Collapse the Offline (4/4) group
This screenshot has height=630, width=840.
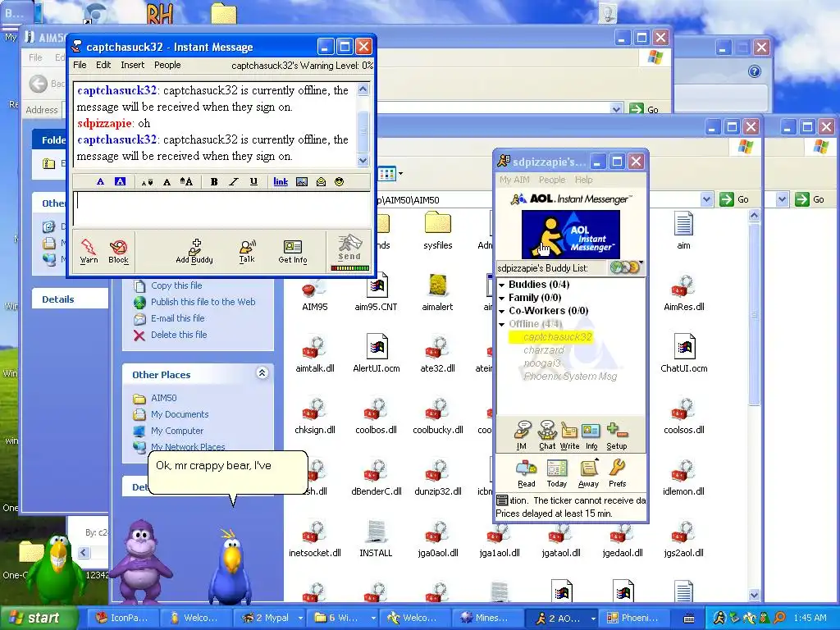pyautogui.click(x=502, y=324)
